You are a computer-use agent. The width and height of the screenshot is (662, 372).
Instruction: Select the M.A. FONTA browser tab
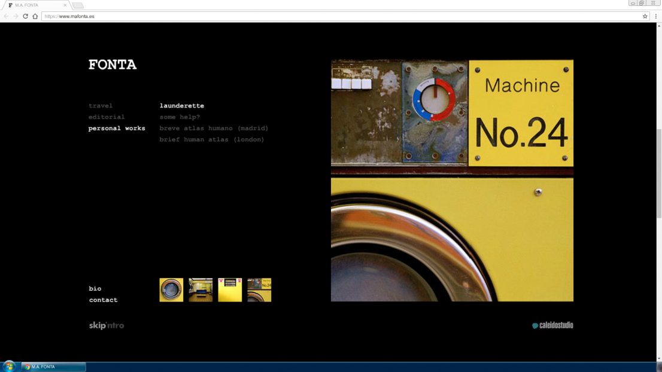tap(35, 5)
